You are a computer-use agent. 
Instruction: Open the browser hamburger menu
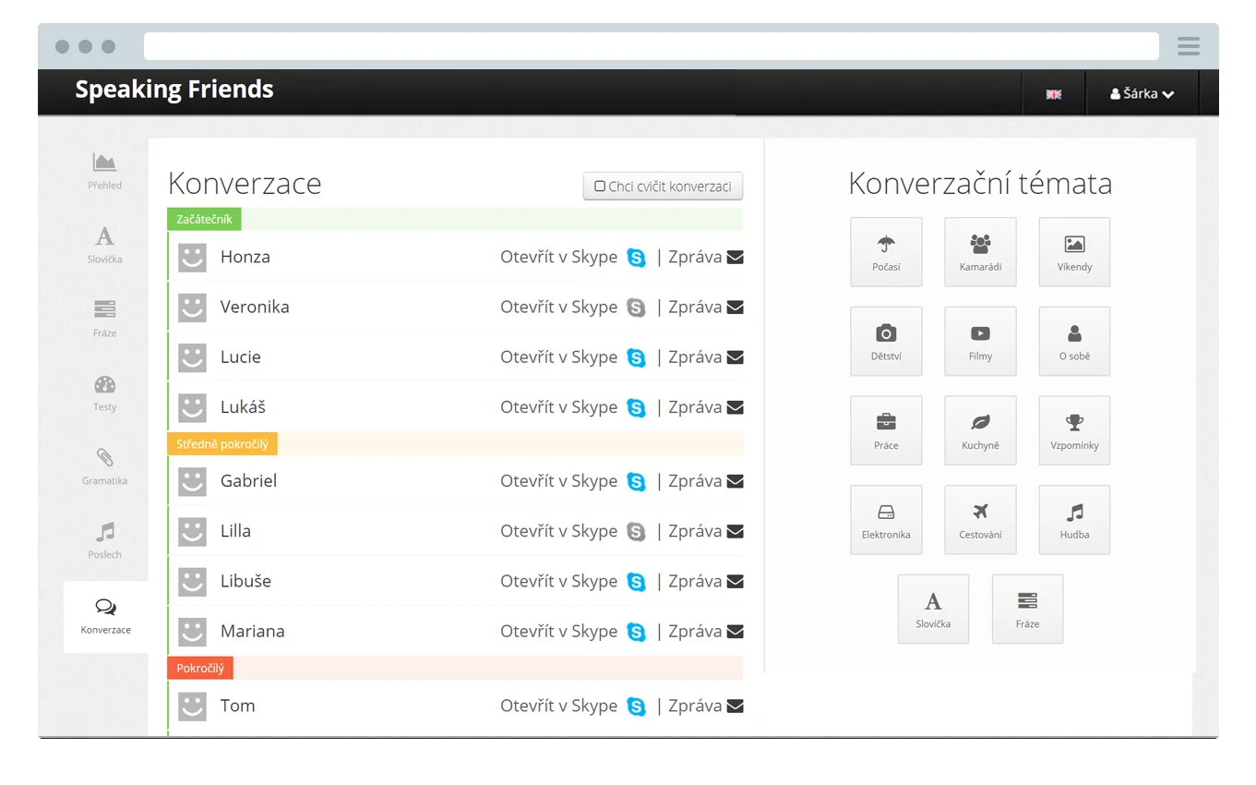(1189, 46)
